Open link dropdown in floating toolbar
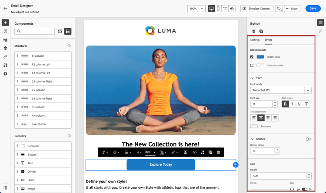Viewport: 326px width, 193px height. 175,152
